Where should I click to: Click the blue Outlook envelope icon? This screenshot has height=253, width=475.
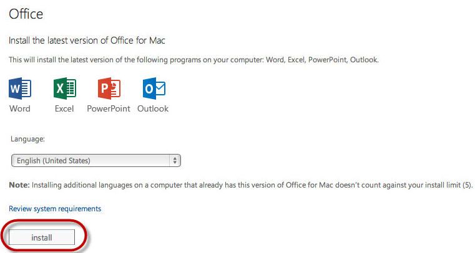pos(154,88)
